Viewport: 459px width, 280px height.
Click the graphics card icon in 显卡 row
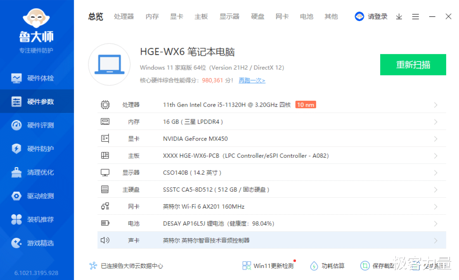[x=105, y=138]
